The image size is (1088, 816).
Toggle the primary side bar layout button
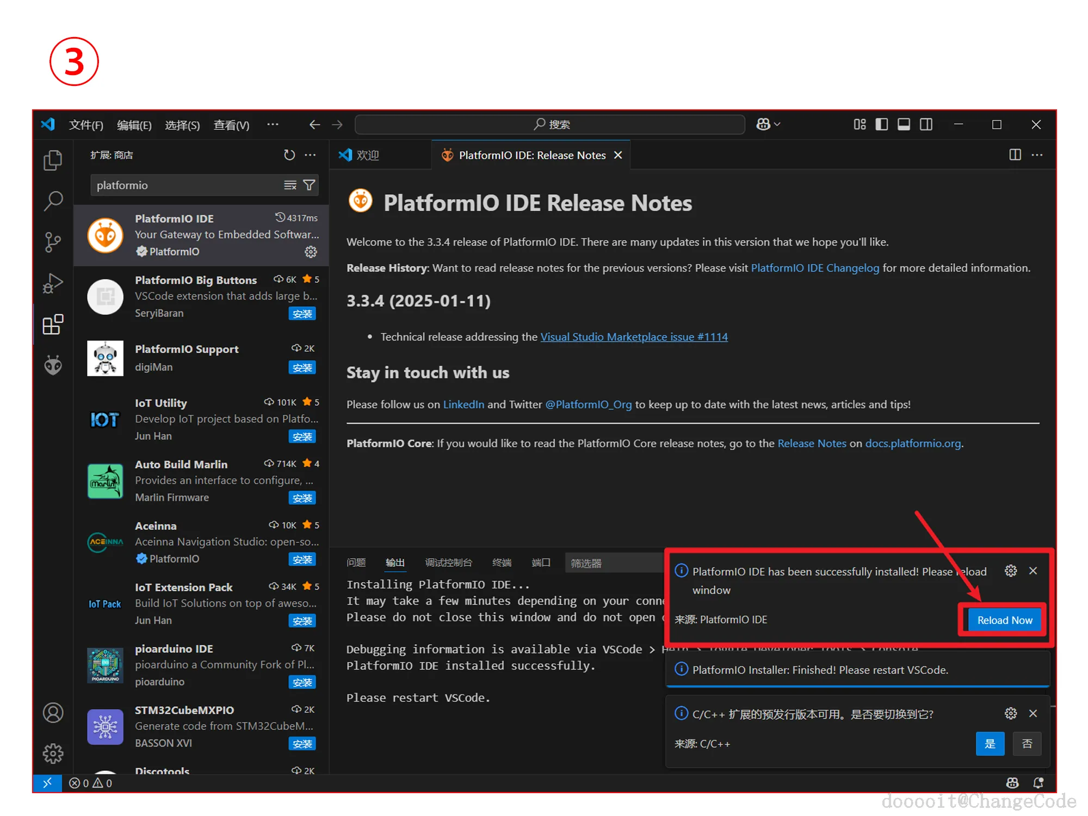point(881,125)
